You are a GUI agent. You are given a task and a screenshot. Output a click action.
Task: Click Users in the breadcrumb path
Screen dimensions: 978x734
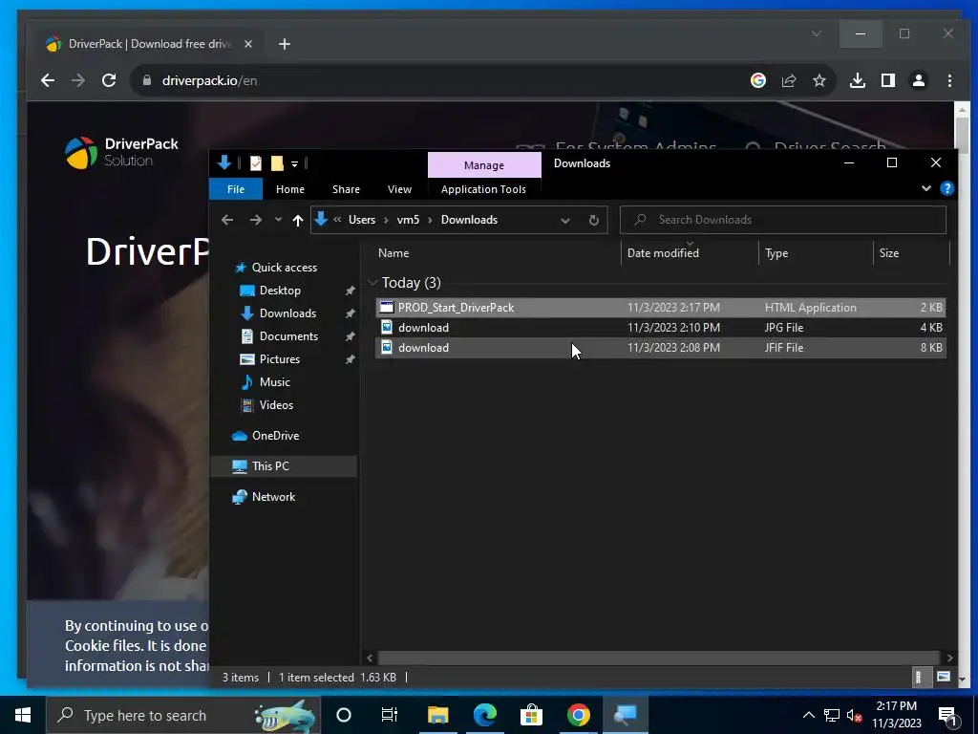362,220
